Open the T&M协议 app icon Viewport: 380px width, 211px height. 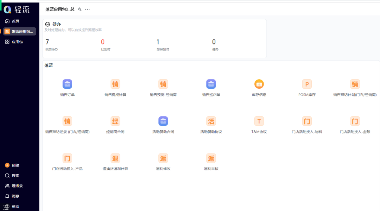[259, 121]
